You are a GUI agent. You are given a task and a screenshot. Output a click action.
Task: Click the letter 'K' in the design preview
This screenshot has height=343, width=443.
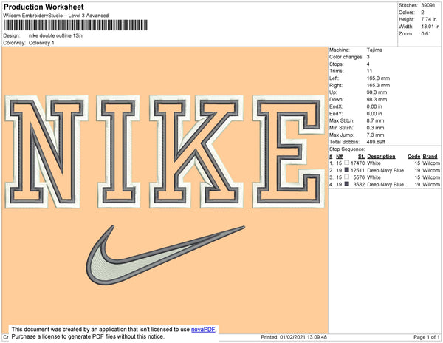(196, 152)
